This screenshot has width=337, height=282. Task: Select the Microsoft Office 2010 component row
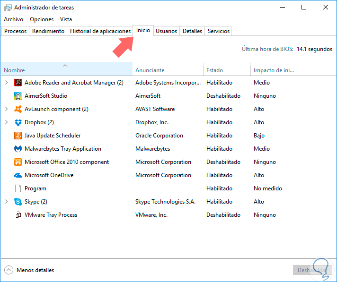pos(66,162)
